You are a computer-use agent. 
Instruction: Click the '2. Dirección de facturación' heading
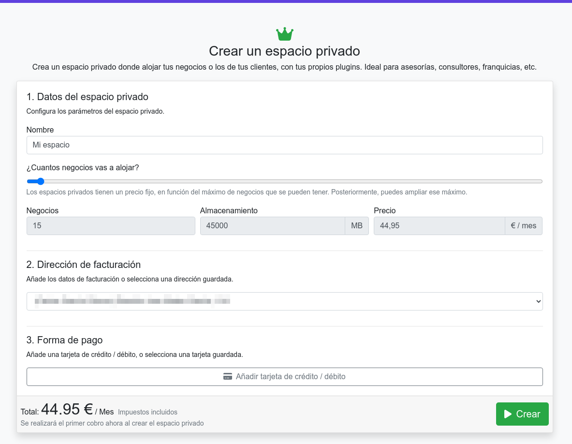[x=84, y=265]
